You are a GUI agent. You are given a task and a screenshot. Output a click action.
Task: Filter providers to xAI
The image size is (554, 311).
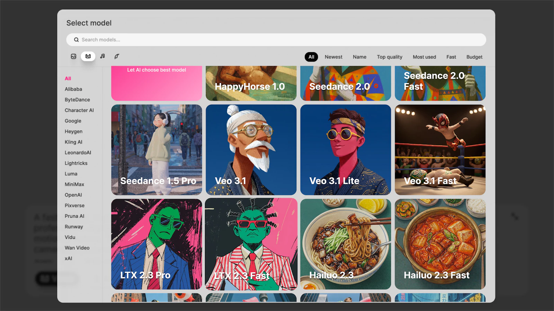tap(69, 258)
